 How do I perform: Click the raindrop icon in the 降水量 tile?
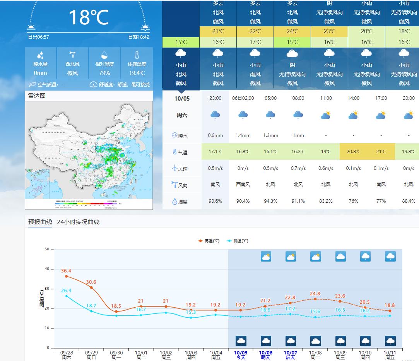(40, 55)
